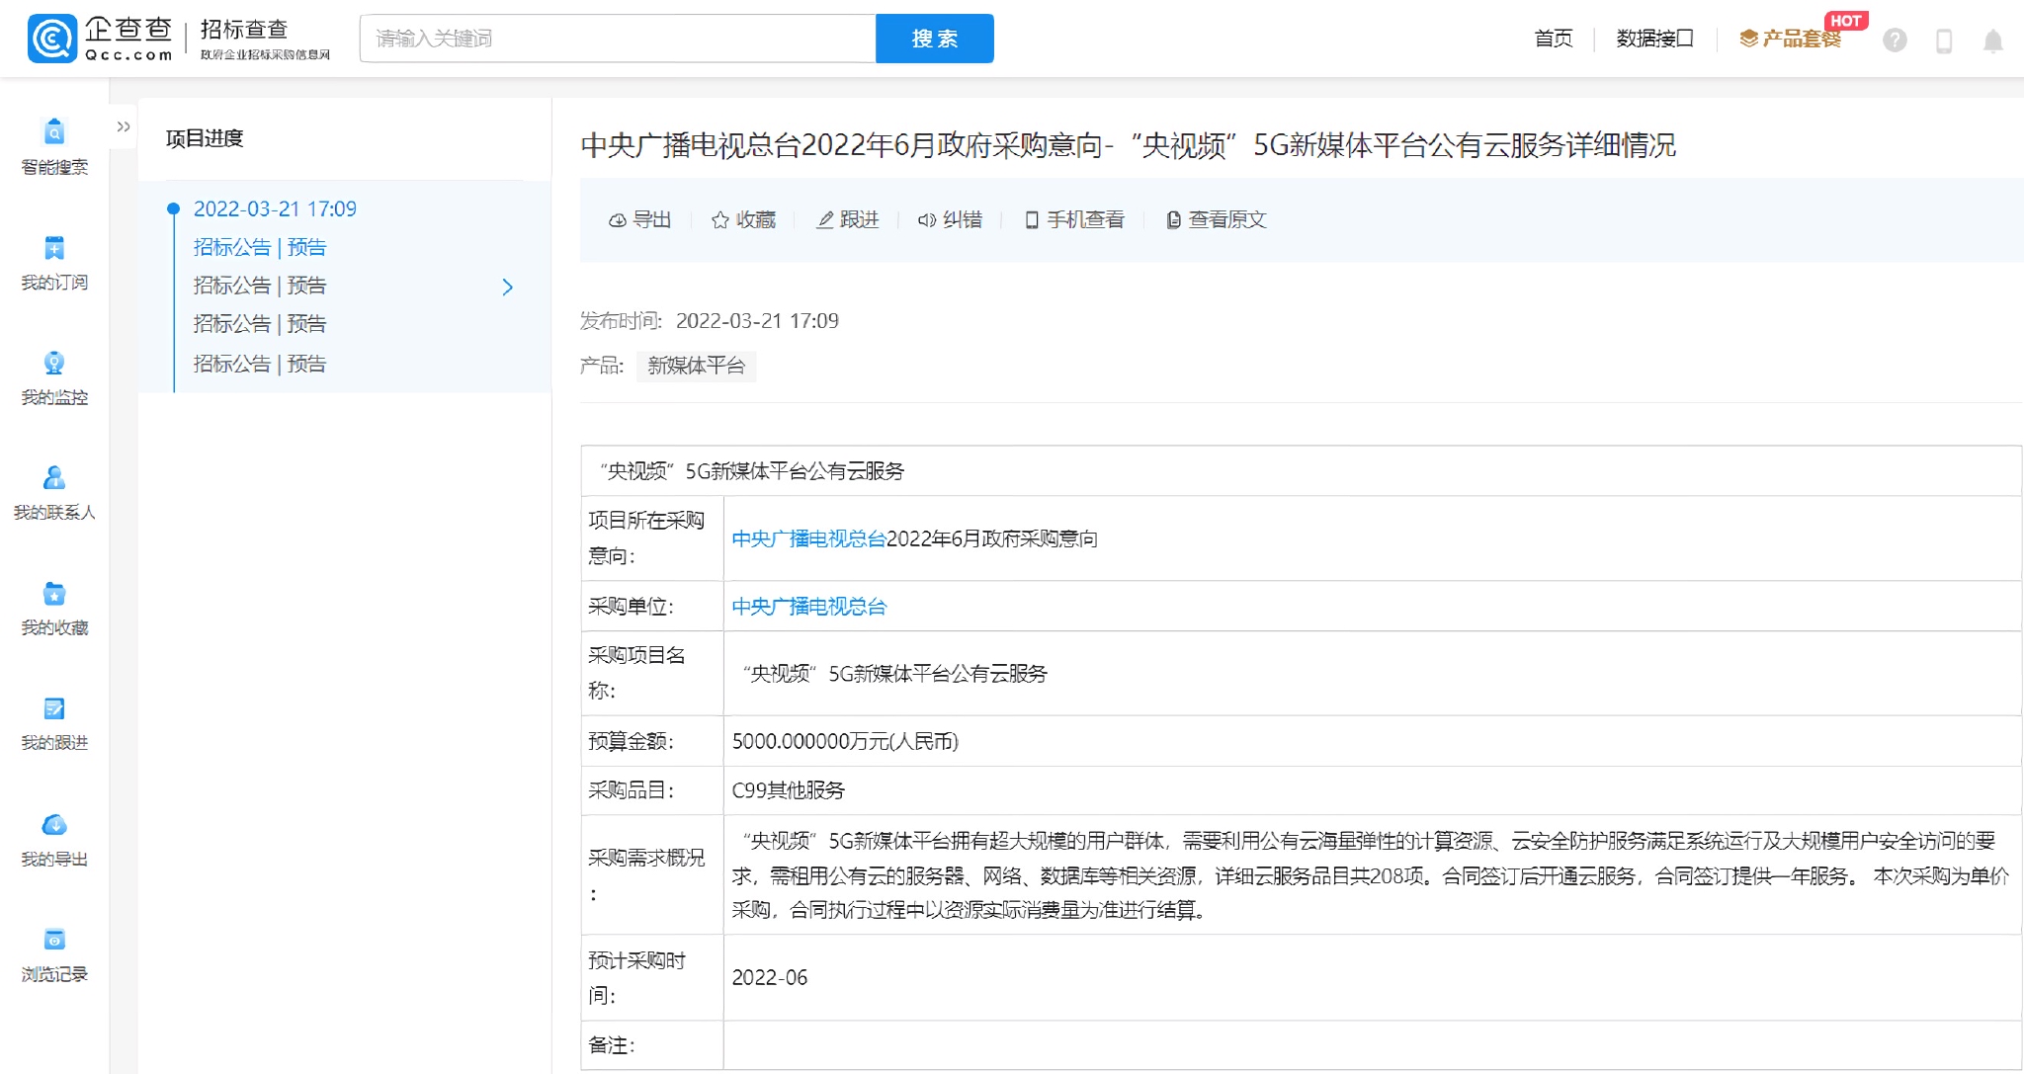Image resolution: width=2024 pixels, height=1074 pixels.
Task: Go to 首页 home
Action: (x=1554, y=39)
